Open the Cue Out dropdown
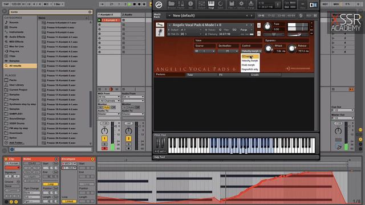 pos(342,110)
